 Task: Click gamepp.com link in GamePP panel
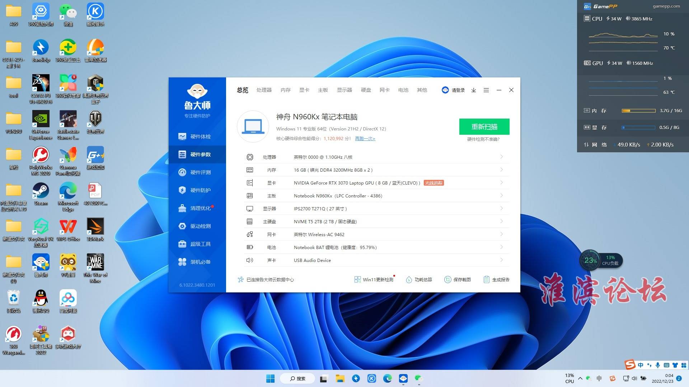[x=666, y=6]
